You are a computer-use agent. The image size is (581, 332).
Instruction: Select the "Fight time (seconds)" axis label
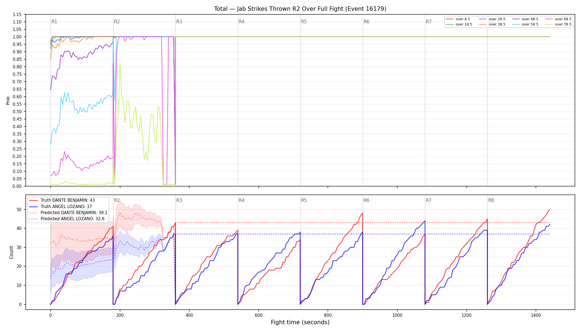click(300, 322)
